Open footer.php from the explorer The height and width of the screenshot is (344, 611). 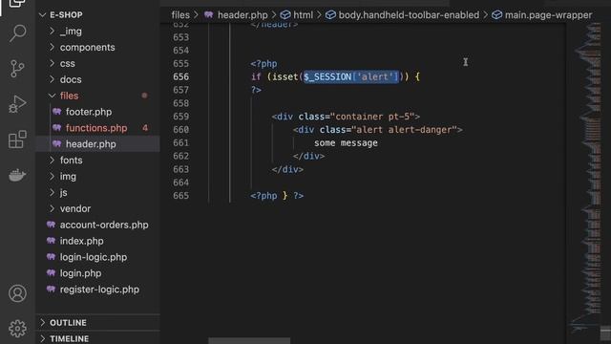click(x=89, y=112)
